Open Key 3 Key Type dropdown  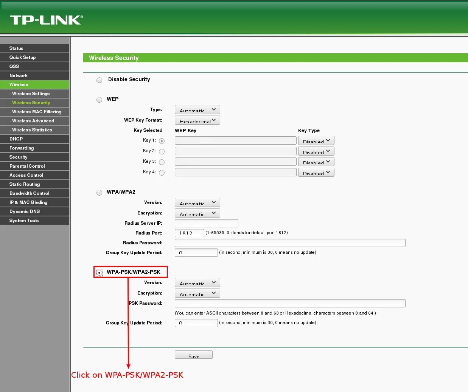(316, 162)
